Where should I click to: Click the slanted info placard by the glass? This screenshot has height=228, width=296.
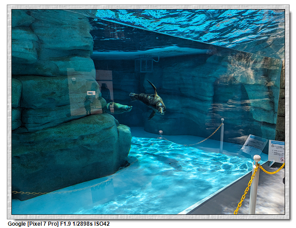[254, 145]
